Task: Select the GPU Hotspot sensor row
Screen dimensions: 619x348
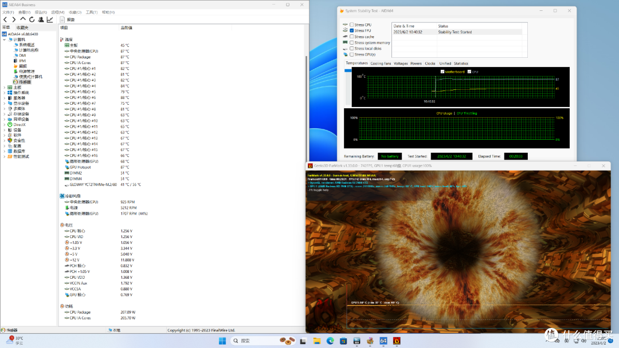Action: coord(97,167)
